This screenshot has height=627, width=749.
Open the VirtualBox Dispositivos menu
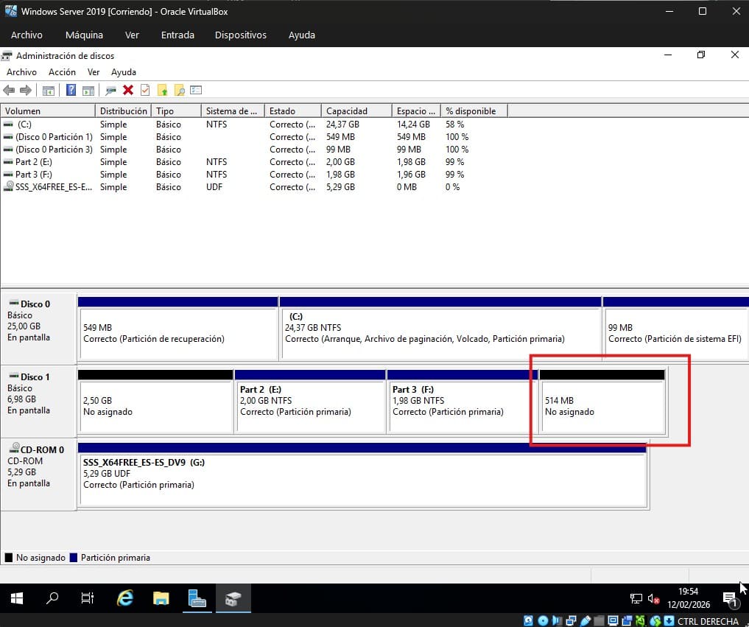[x=241, y=35]
